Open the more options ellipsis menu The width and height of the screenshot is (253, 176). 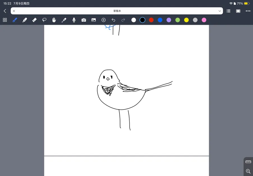248,11
